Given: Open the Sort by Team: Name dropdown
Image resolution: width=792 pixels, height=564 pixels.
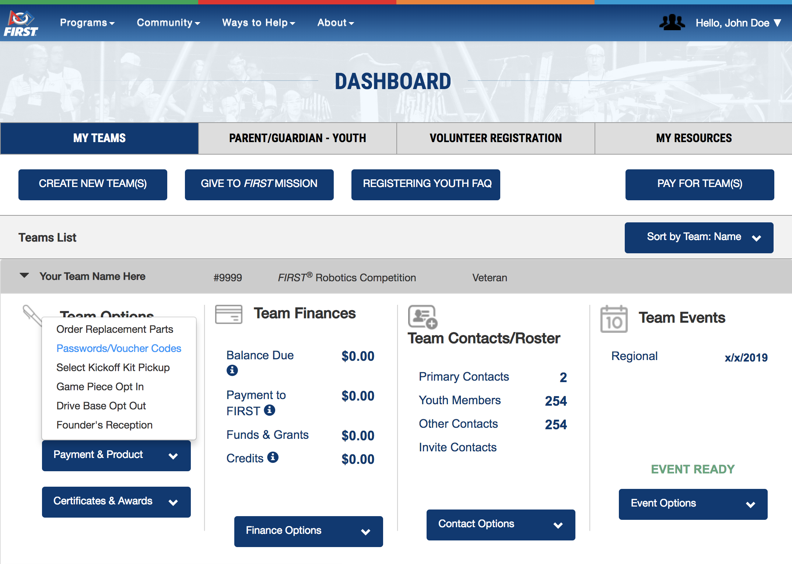Looking at the screenshot, I should coord(699,237).
